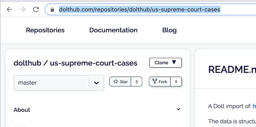Open the Repositories nav item
This screenshot has height=127, width=256.
[x=45, y=30]
